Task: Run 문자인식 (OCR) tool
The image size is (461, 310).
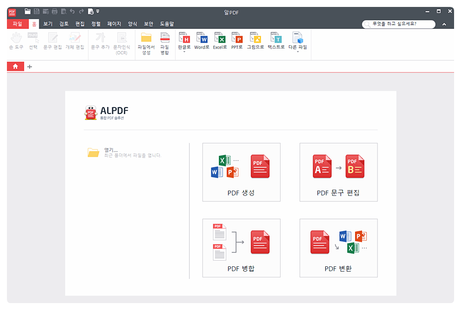Action: (121, 44)
